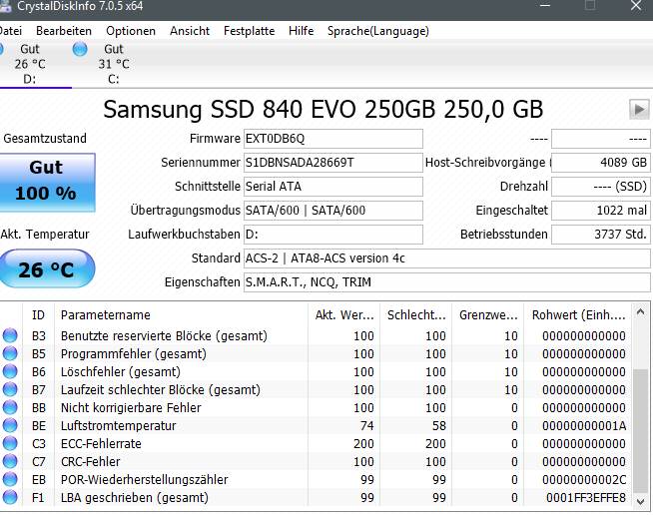Open the Festplatte menu
Viewport: 653px width, 515px height.
point(249,31)
